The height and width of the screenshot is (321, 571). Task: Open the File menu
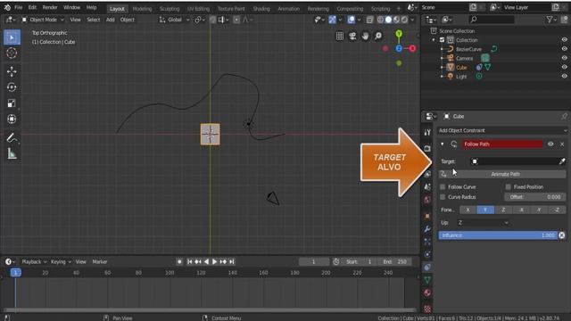click(x=18, y=8)
